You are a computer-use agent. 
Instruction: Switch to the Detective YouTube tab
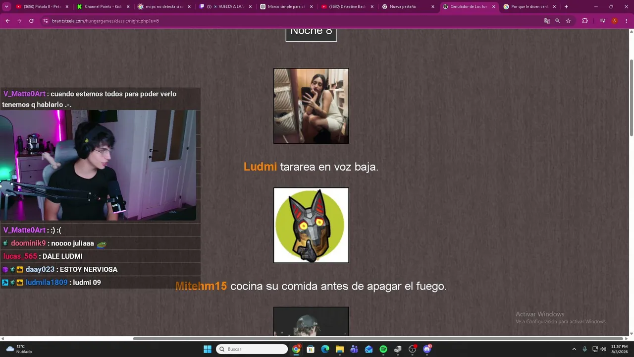pyautogui.click(x=347, y=6)
